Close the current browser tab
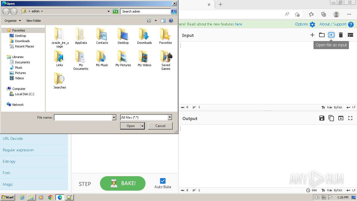This screenshot has width=357, height=201. tap(209, 4)
